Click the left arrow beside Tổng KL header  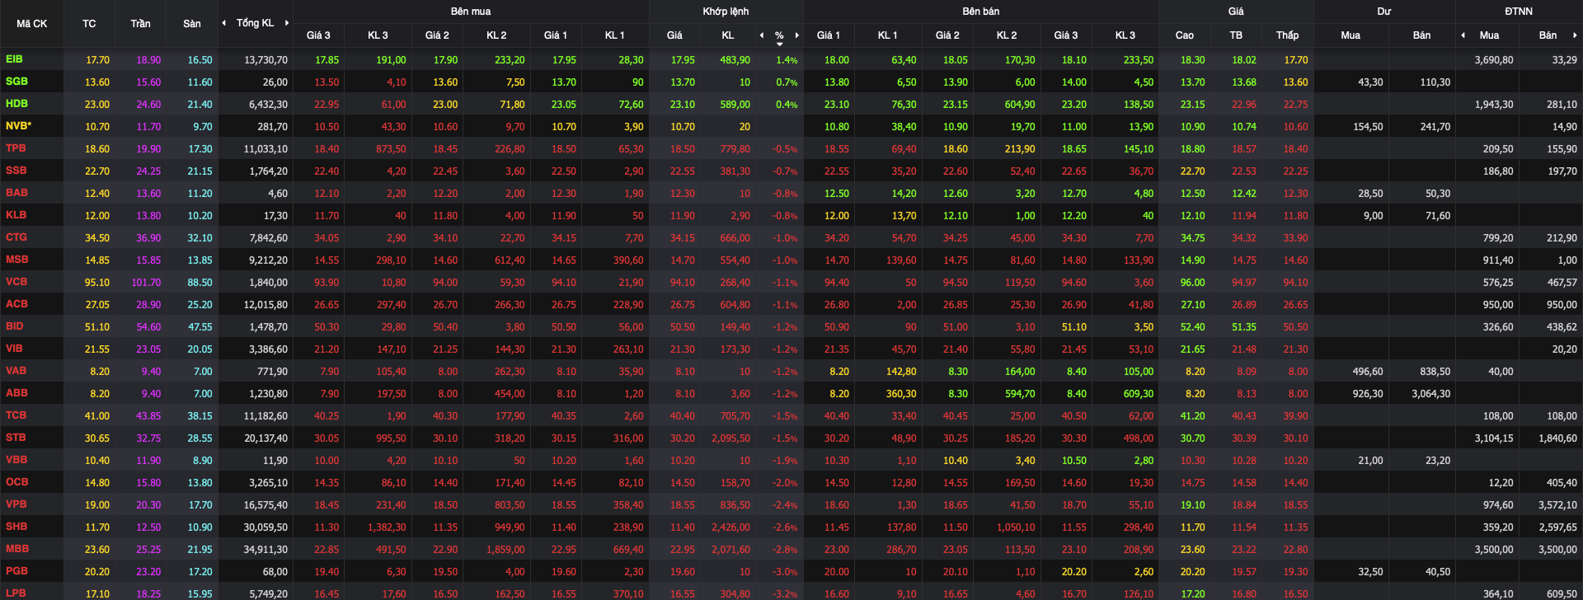224,23
